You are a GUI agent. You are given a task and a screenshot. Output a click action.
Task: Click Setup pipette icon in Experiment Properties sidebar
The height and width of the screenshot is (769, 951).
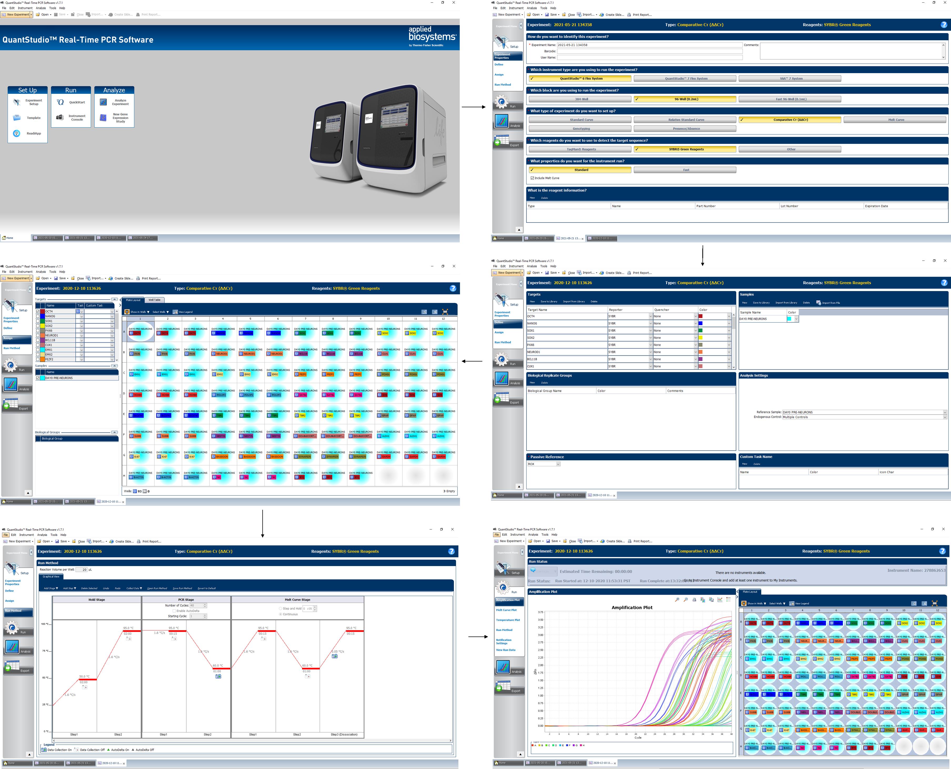pos(502,42)
